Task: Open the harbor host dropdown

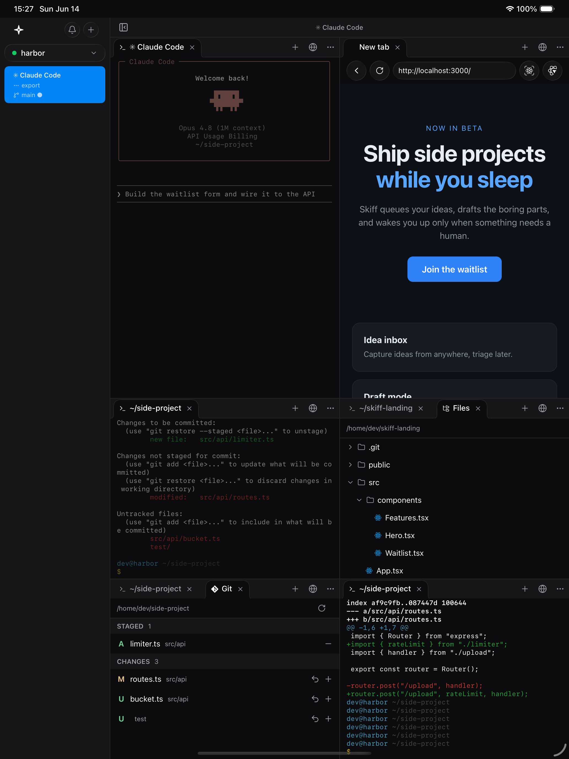Action: pyautogui.click(x=55, y=53)
